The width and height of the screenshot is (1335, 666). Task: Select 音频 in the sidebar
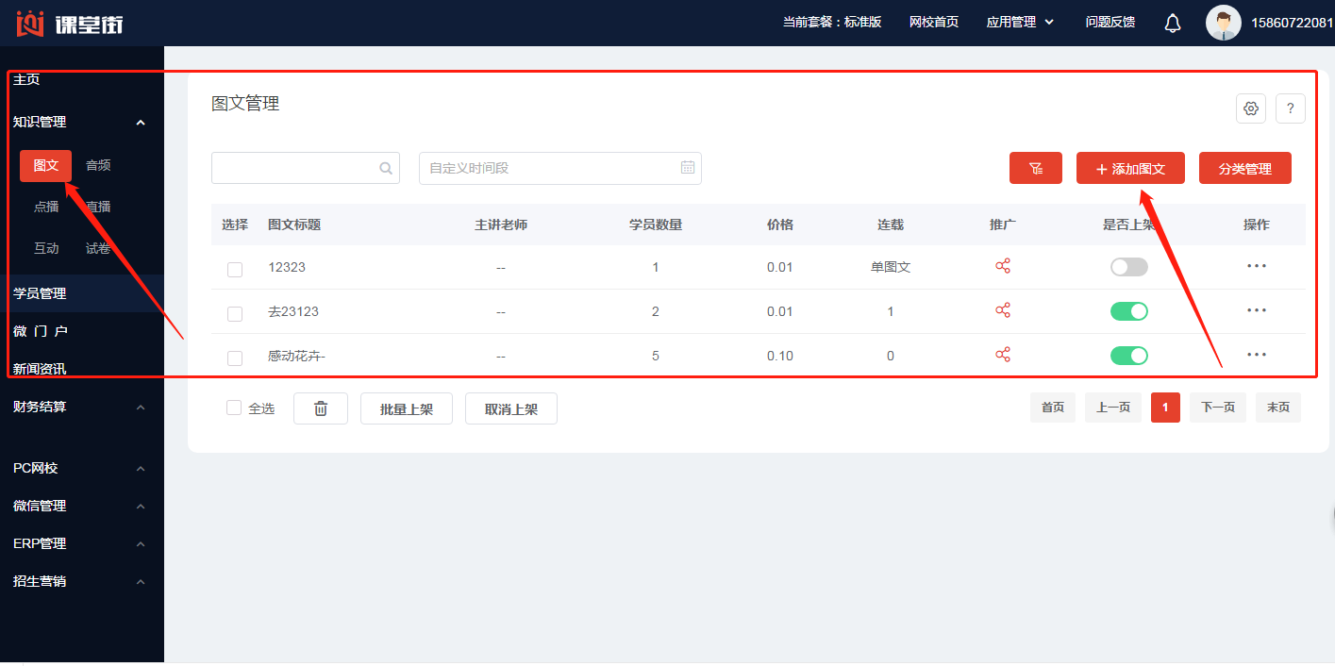pyautogui.click(x=98, y=166)
